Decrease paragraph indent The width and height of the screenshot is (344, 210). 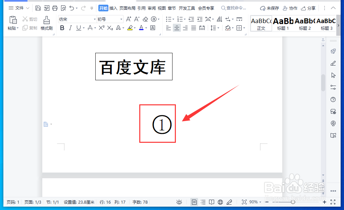point(191,19)
